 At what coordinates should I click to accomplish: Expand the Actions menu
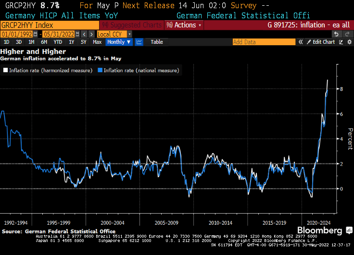[x=184, y=25]
